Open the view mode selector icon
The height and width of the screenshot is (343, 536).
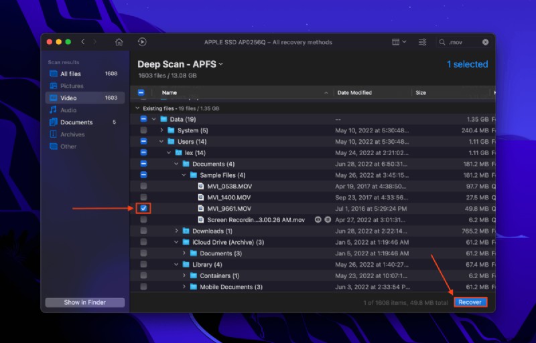[x=398, y=42]
